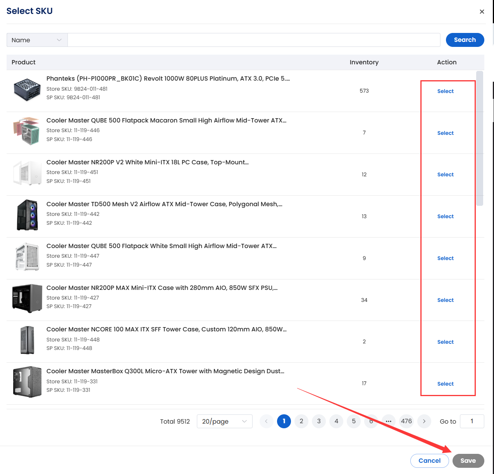Jump to page 5
This screenshot has width=494, height=474.
click(354, 421)
